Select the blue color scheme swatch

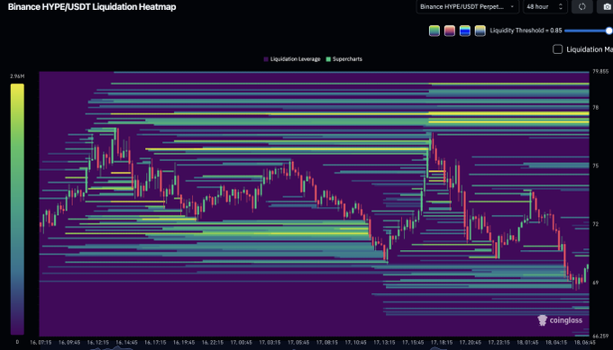[465, 31]
